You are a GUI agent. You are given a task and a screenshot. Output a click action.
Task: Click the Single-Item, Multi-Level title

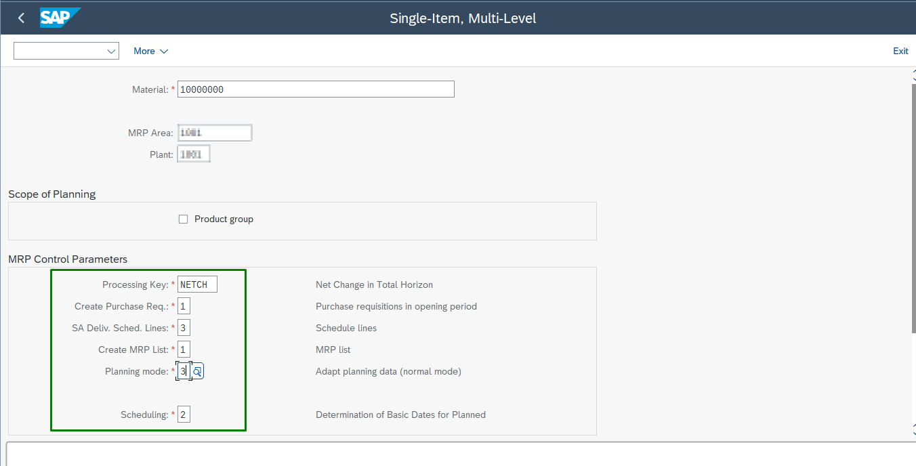click(x=463, y=18)
